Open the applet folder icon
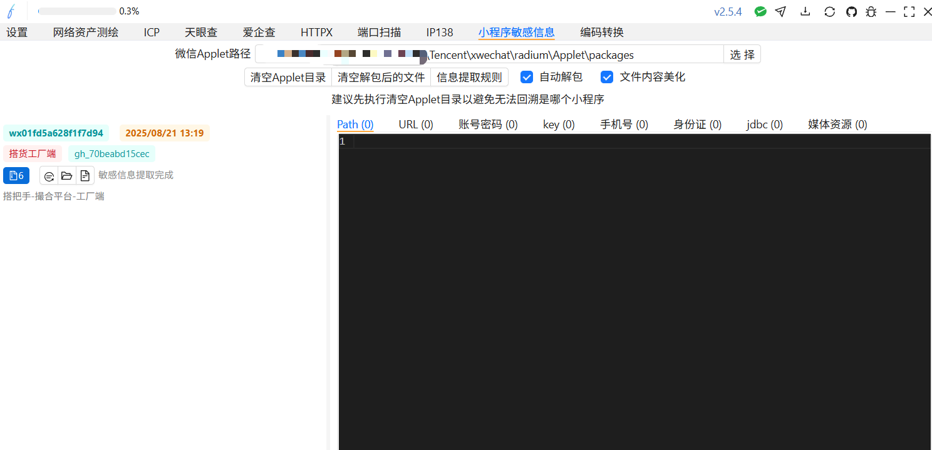The image size is (932, 450). coord(66,176)
